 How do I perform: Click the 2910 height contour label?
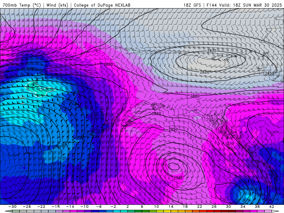(x=58, y=75)
